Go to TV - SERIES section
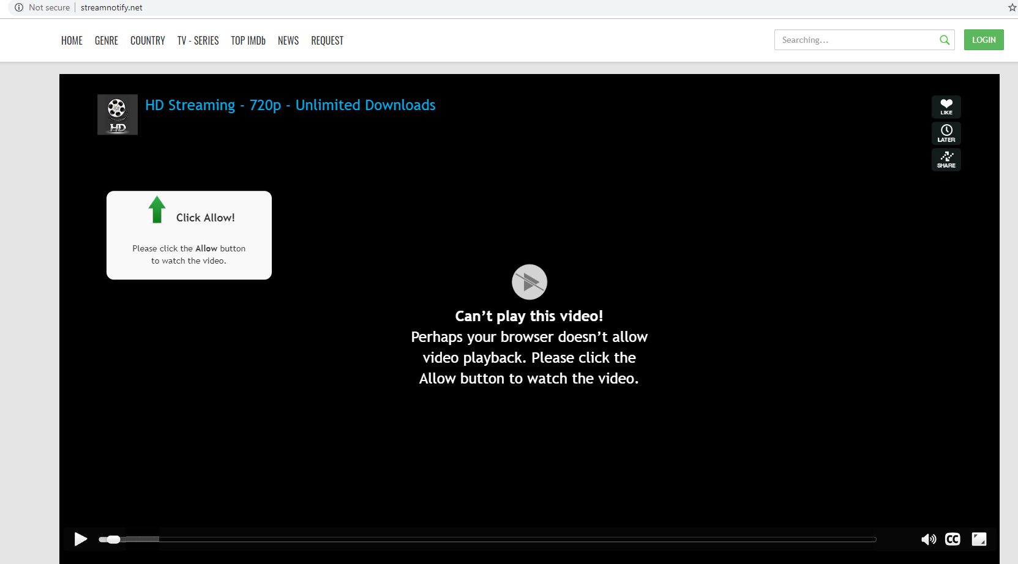The width and height of the screenshot is (1018, 564). (198, 40)
